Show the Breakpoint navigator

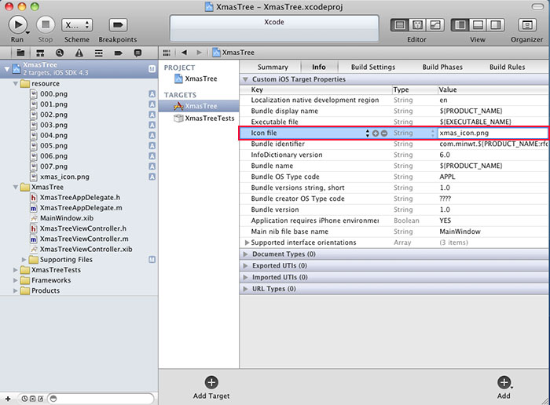(x=118, y=53)
